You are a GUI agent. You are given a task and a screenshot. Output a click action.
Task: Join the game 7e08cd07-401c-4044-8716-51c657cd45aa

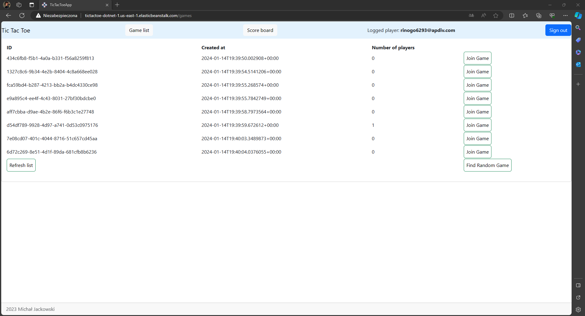tap(477, 138)
